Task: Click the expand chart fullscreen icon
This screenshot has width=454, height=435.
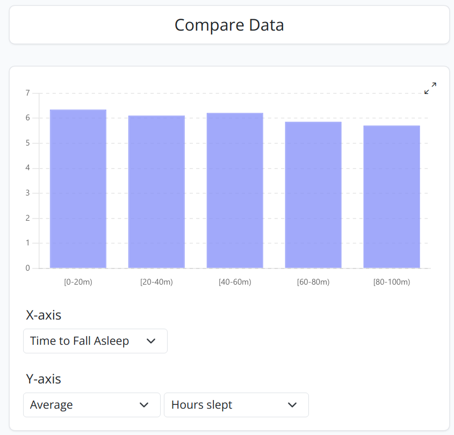Action: click(430, 89)
